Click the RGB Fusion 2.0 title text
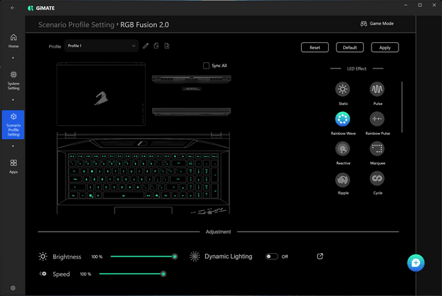 click(x=144, y=25)
